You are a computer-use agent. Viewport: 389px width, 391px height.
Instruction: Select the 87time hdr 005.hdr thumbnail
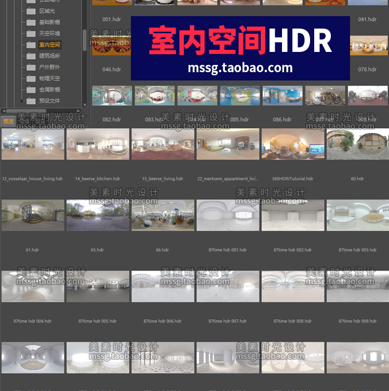[98, 287]
